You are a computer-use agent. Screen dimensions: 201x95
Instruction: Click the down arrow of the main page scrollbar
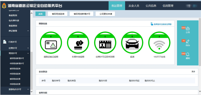point(200,91)
